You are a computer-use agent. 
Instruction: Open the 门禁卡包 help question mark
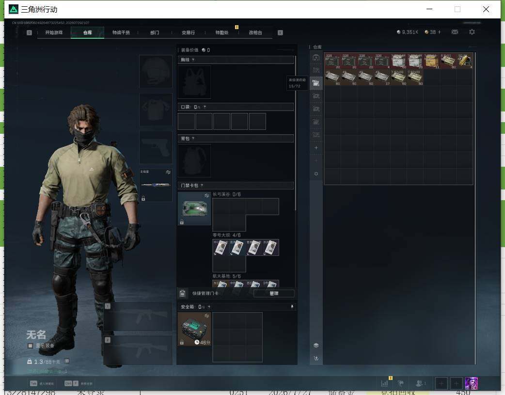[202, 185]
